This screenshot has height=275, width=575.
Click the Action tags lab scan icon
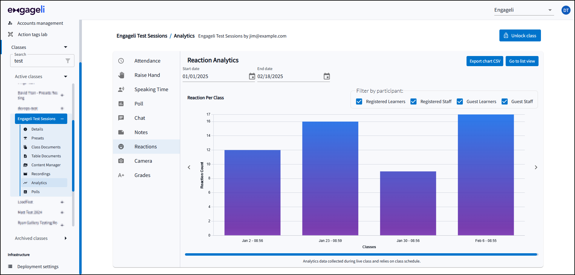click(10, 35)
